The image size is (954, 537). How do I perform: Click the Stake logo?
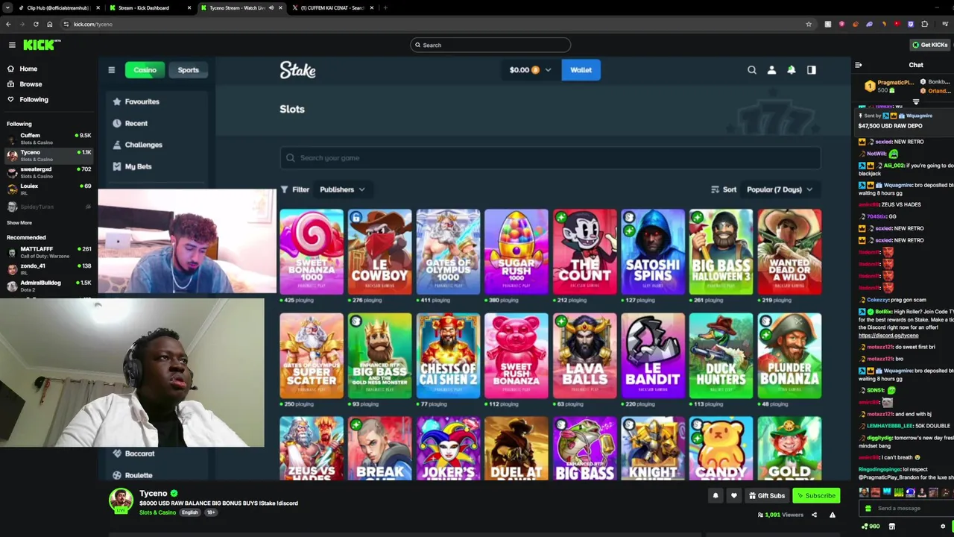coord(298,70)
